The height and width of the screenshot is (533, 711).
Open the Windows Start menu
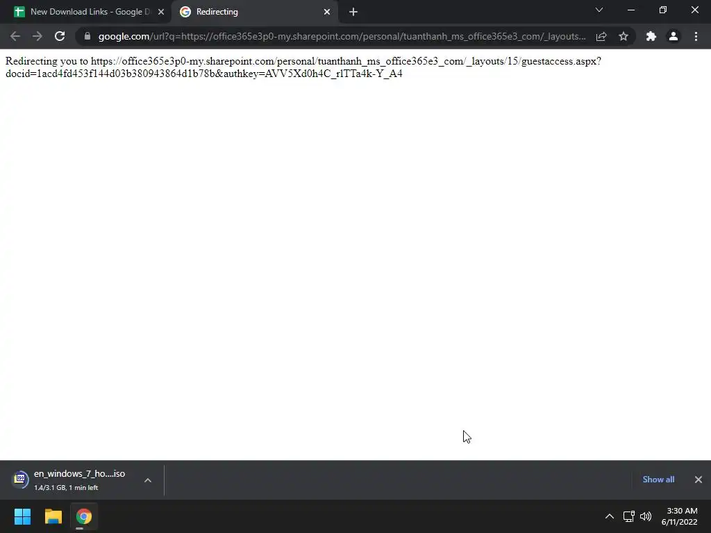point(22,516)
